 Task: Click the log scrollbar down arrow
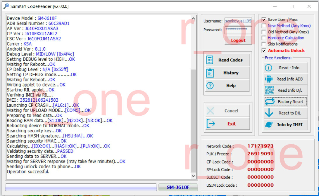[x=193, y=176]
